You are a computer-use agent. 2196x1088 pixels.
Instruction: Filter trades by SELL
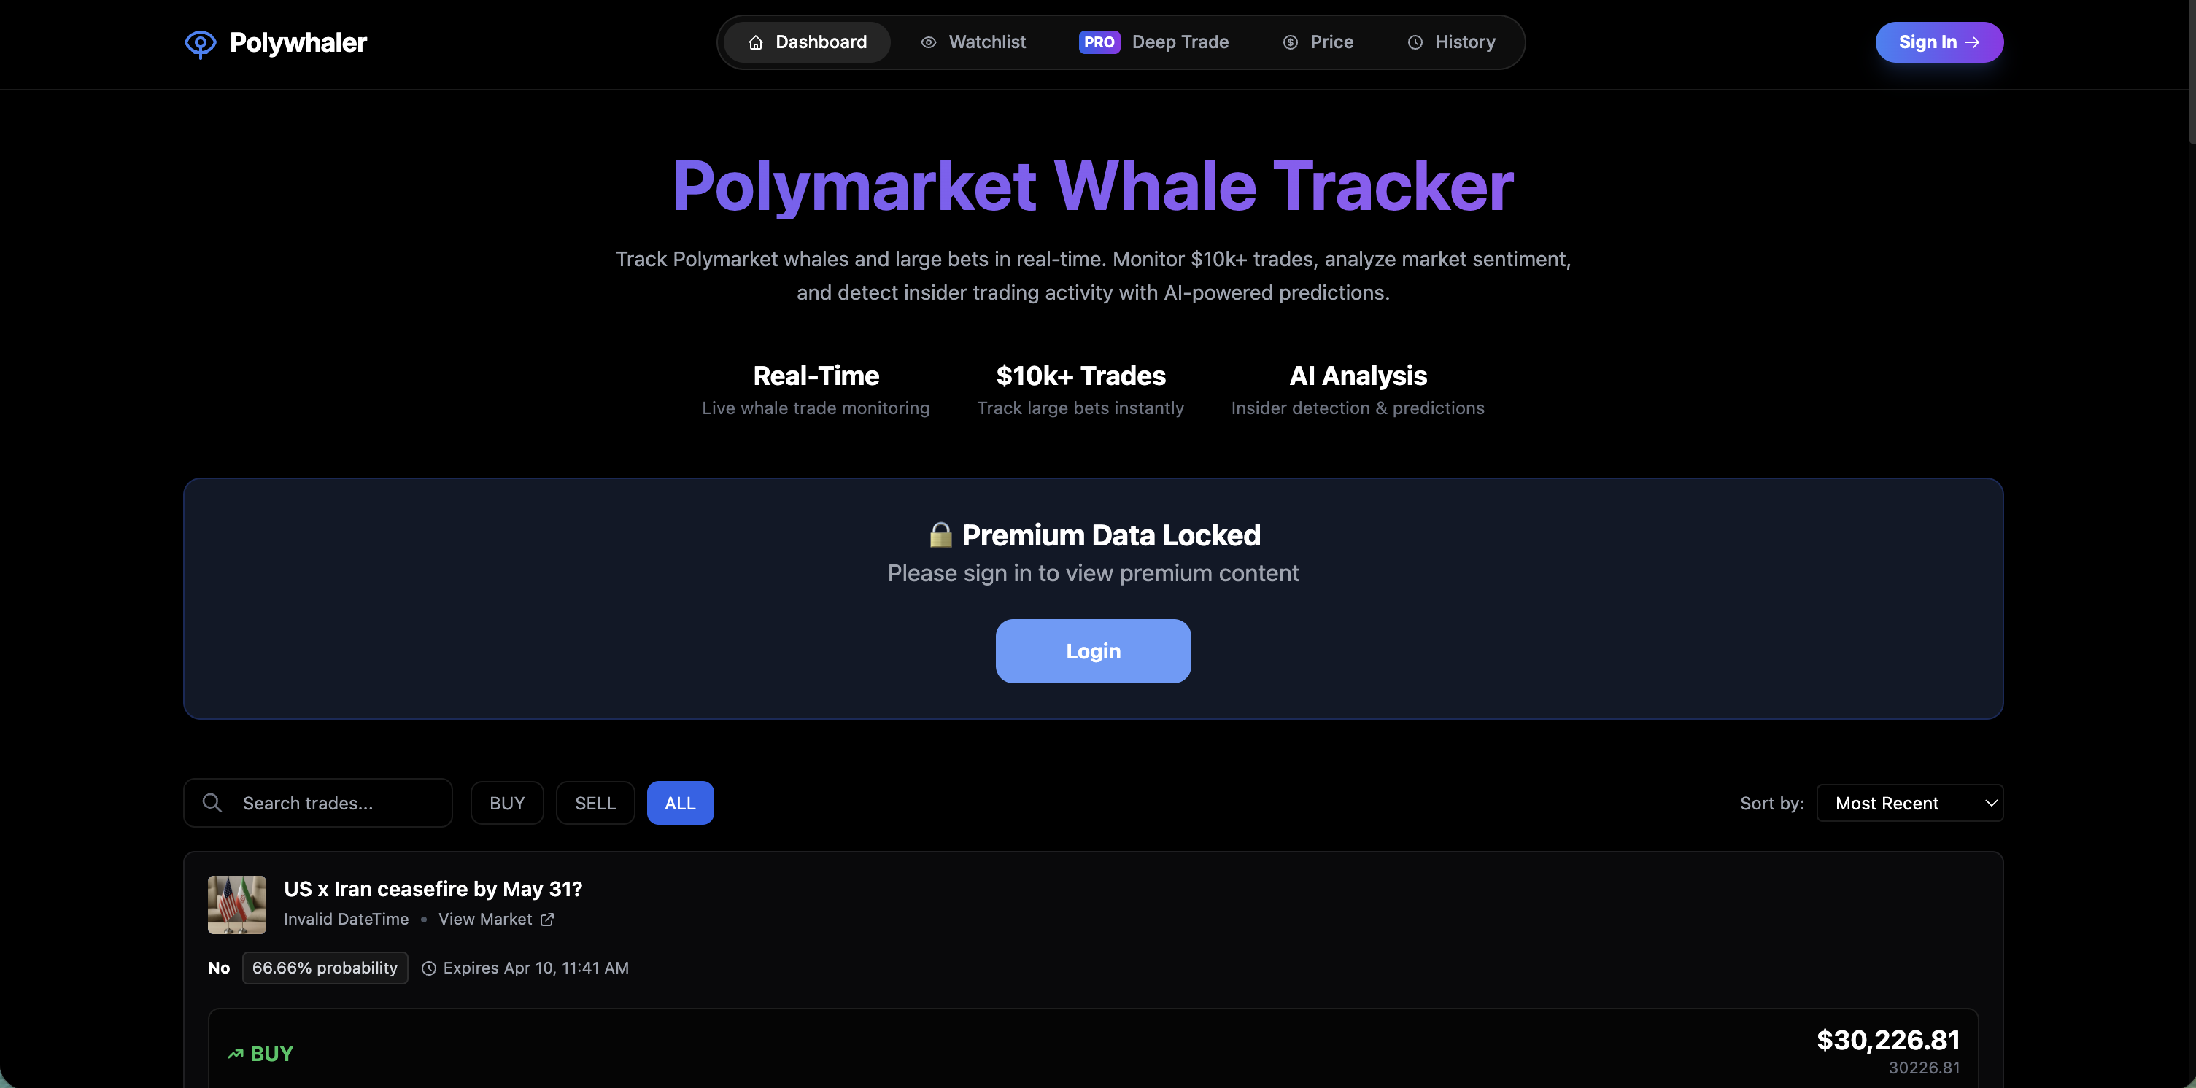point(594,803)
